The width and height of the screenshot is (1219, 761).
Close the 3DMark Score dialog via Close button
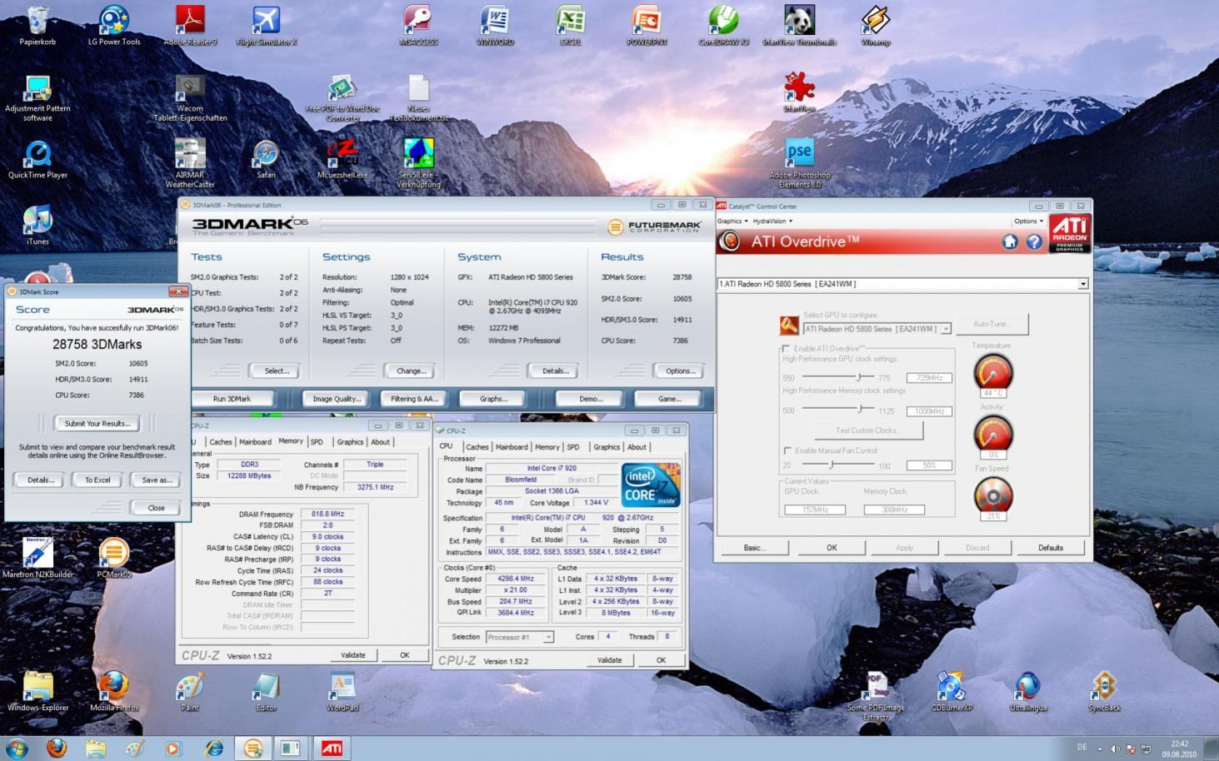click(x=156, y=508)
